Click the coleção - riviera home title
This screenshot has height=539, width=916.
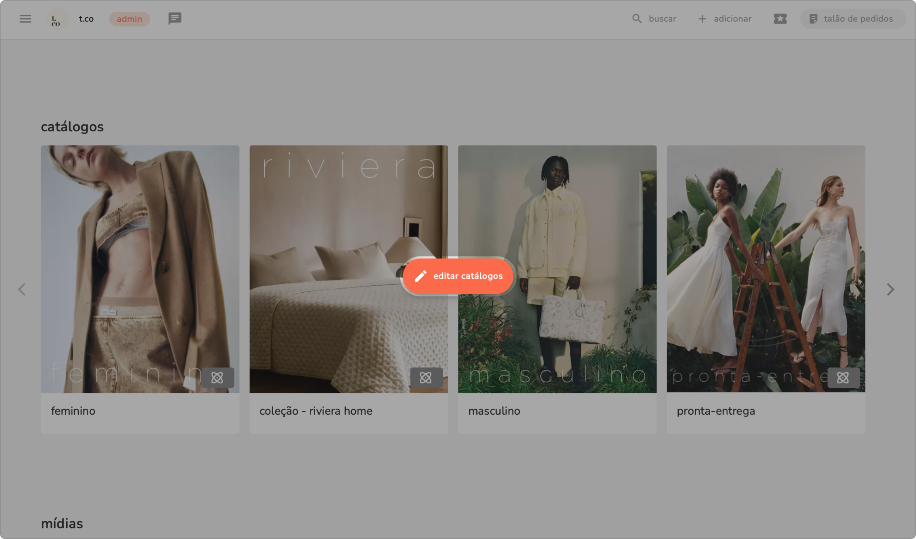pos(316,411)
